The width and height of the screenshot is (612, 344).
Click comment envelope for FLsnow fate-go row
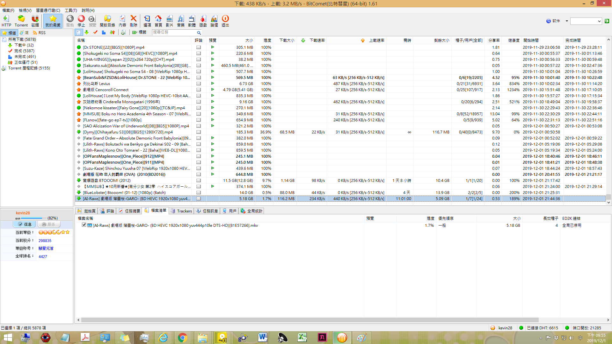pos(199,120)
